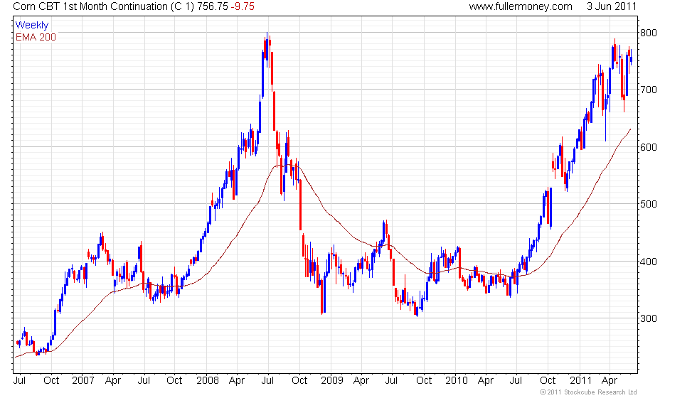This screenshot has width=697, height=398.
Task: Click the Apr label right after 2008
Action: point(236,381)
